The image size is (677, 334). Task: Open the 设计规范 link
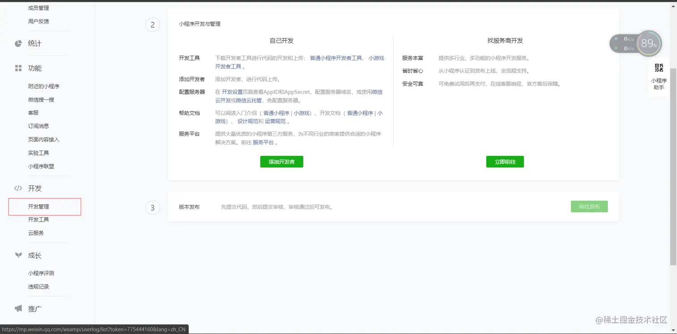pos(248,121)
